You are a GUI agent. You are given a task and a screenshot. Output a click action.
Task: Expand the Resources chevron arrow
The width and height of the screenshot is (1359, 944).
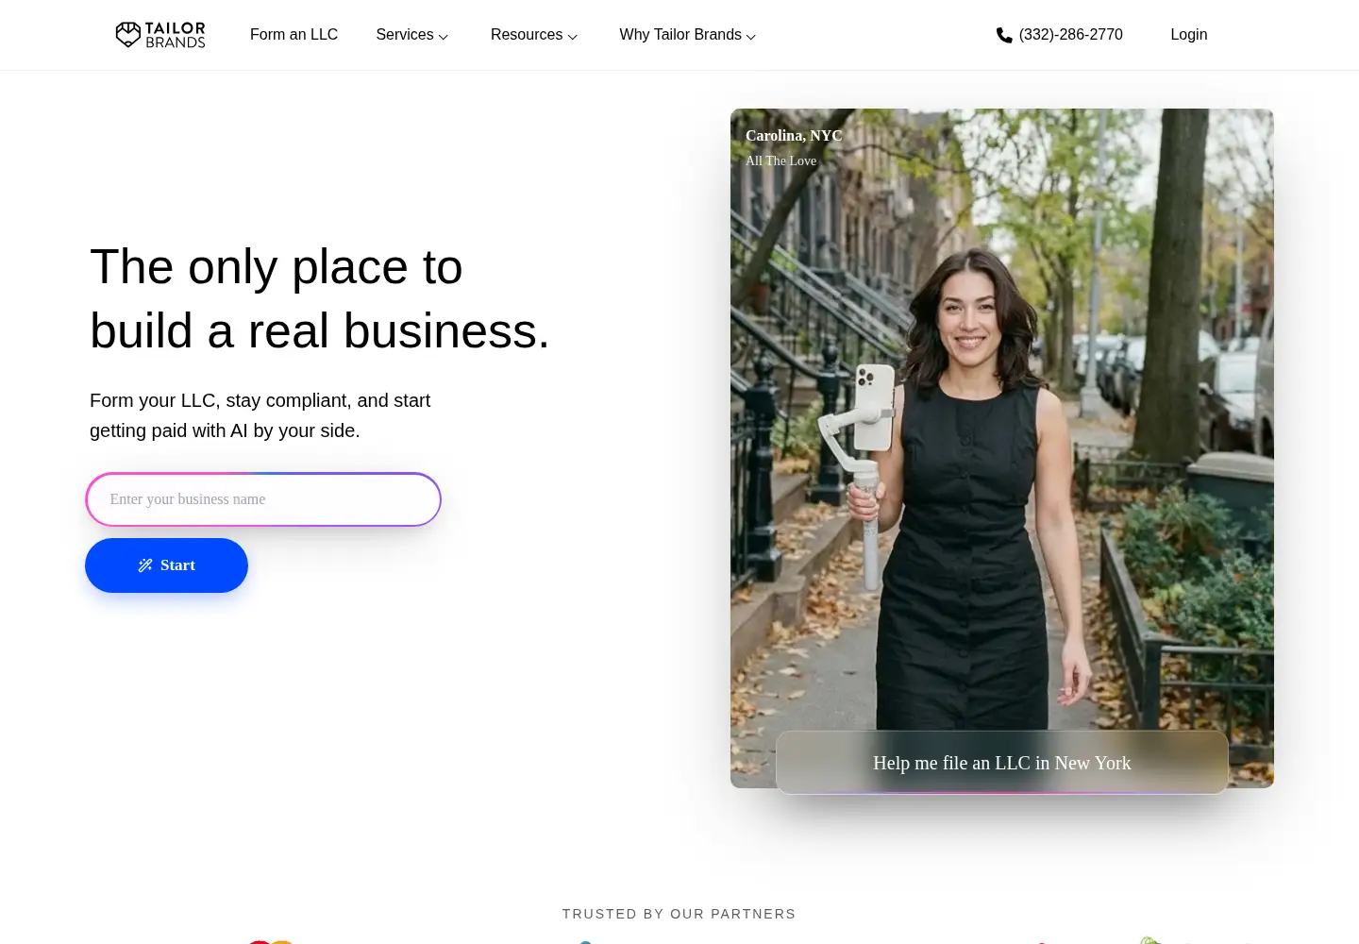(572, 36)
